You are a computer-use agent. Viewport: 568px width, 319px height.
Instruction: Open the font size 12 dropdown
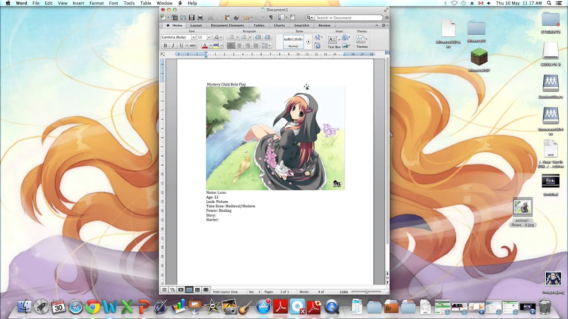(x=209, y=37)
